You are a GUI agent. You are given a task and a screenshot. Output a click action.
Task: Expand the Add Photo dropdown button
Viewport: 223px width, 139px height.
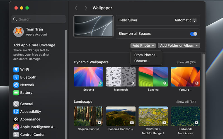[x=143, y=46]
